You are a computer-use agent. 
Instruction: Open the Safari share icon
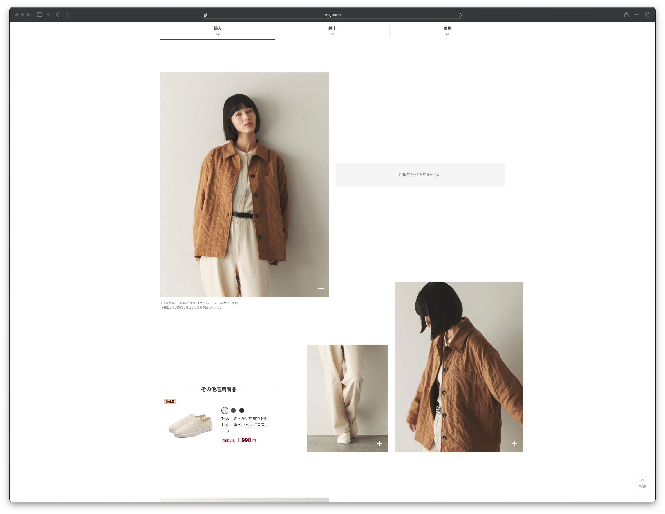point(626,15)
